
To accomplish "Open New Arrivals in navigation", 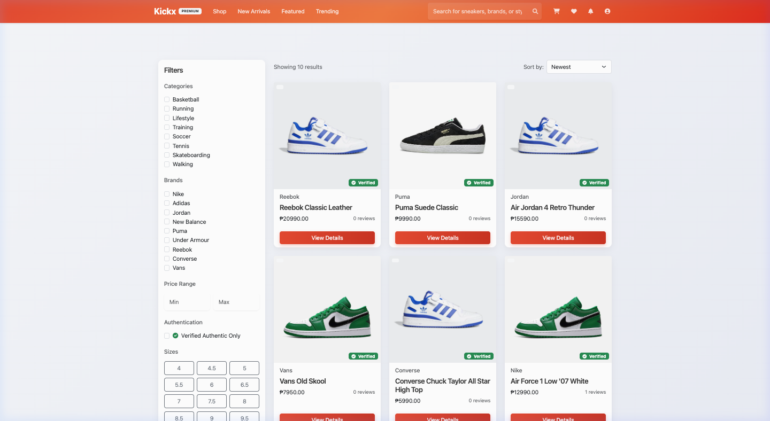I will (x=254, y=11).
